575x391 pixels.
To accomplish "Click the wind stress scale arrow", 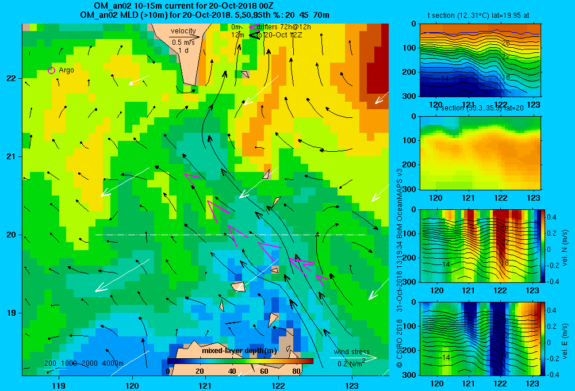I will click(x=353, y=358).
